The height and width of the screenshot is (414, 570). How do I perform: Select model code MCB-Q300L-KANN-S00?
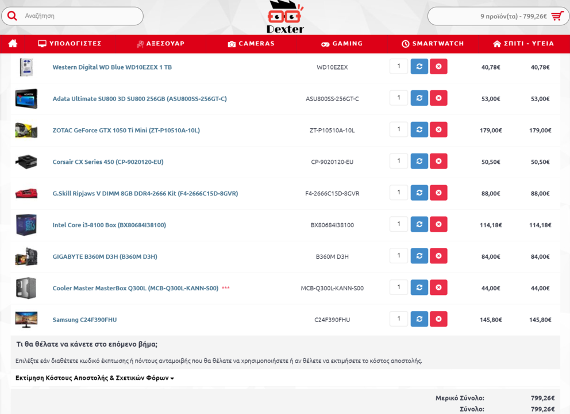(x=332, y=289)
